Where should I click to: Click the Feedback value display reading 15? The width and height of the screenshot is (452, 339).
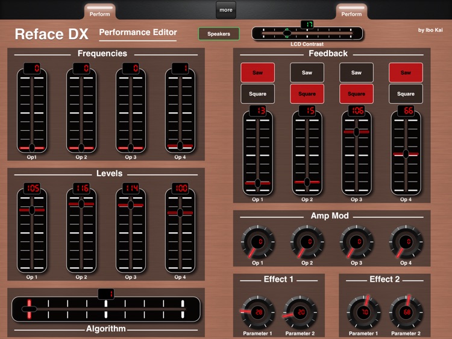307,110
